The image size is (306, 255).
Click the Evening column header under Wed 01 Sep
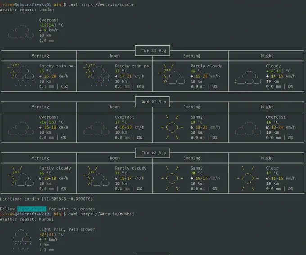192,107
